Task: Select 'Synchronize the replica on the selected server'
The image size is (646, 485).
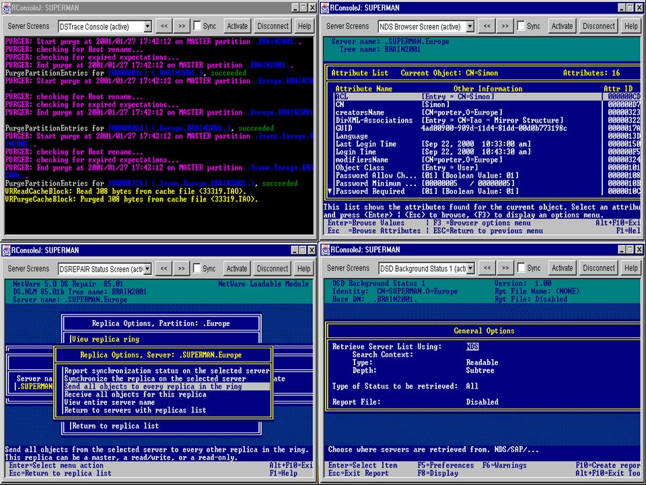Action: pyautogui.click(x=167, y=379)
